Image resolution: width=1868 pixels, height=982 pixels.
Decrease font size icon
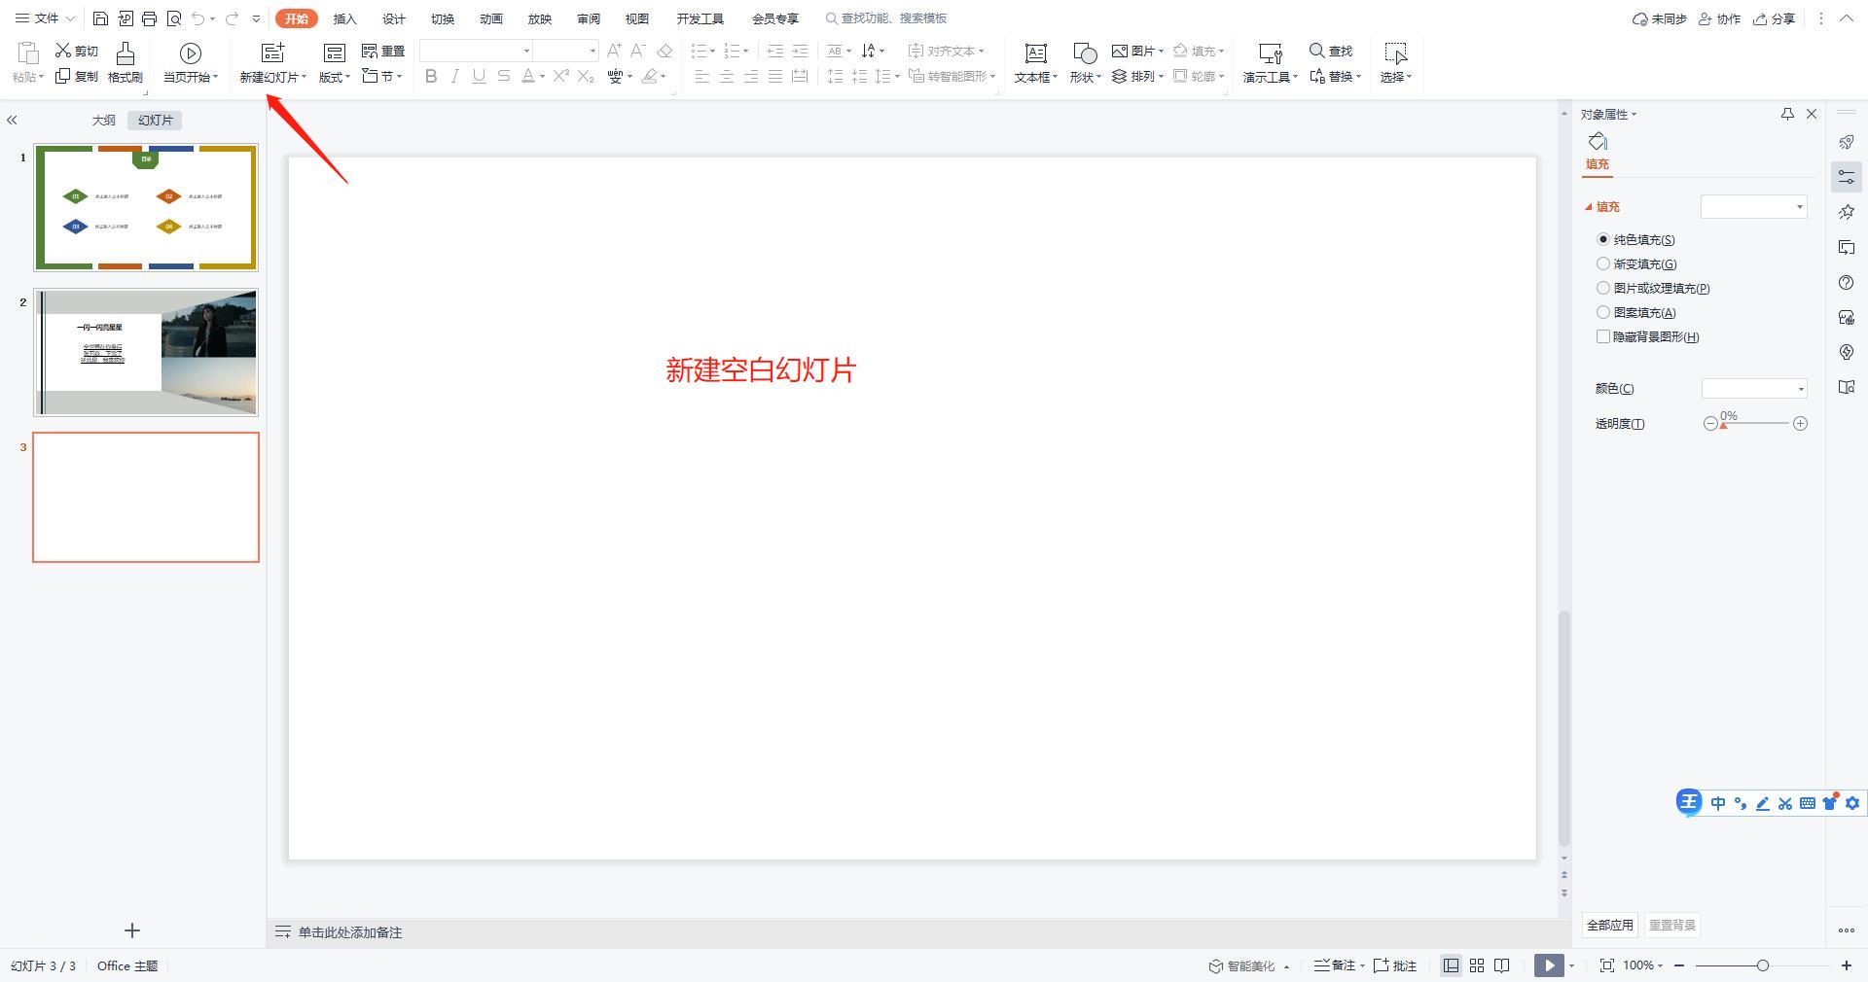click(x=638, y=51)
